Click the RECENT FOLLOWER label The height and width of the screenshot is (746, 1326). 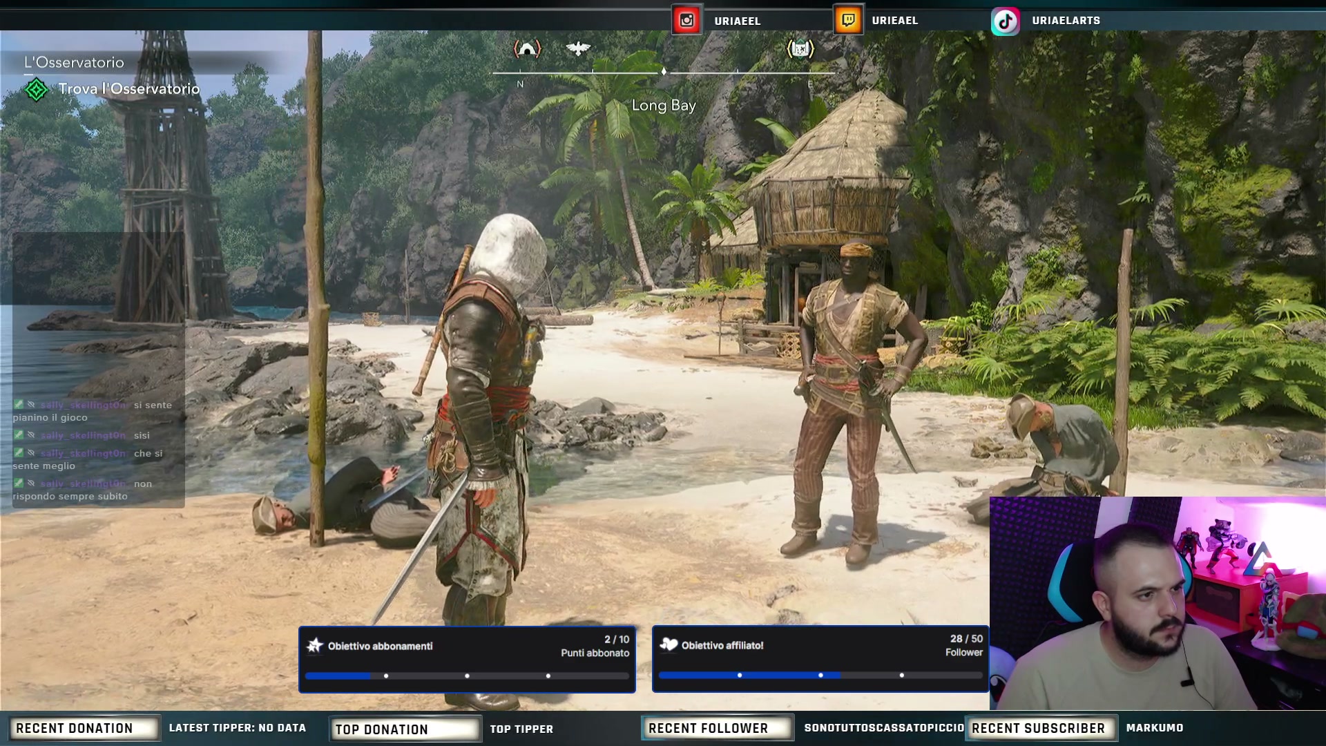pos(708,729)
